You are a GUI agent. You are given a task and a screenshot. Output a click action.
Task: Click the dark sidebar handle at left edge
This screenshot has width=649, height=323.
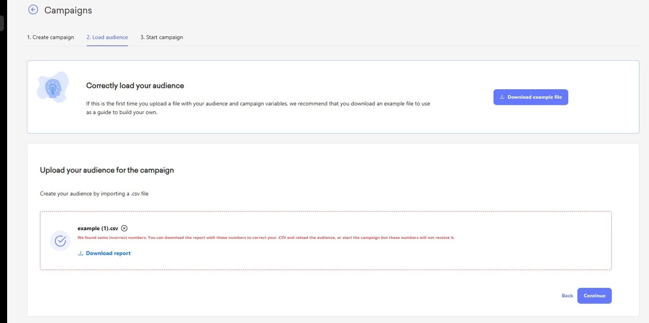click(x=2, y=23)
